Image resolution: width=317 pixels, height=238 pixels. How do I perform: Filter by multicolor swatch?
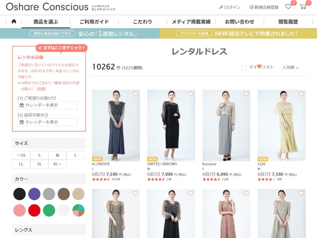point(78,210)
